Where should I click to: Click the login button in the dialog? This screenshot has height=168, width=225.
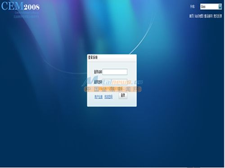pos(123,95)
